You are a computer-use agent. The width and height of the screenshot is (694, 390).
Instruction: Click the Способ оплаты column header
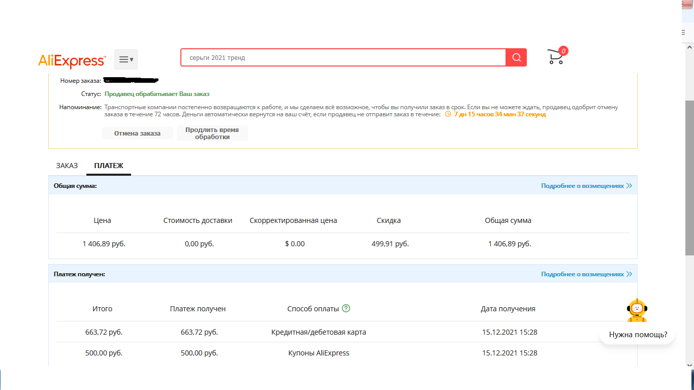point(313,309)
